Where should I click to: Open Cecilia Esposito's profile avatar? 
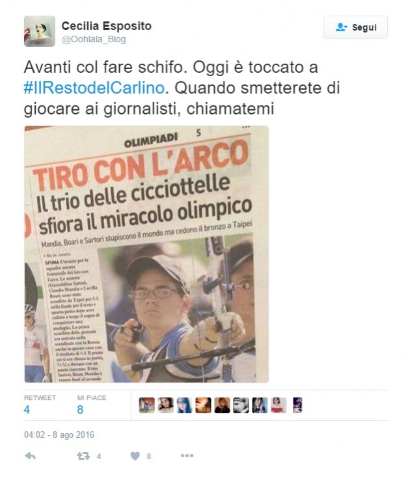tap(40, 31)
